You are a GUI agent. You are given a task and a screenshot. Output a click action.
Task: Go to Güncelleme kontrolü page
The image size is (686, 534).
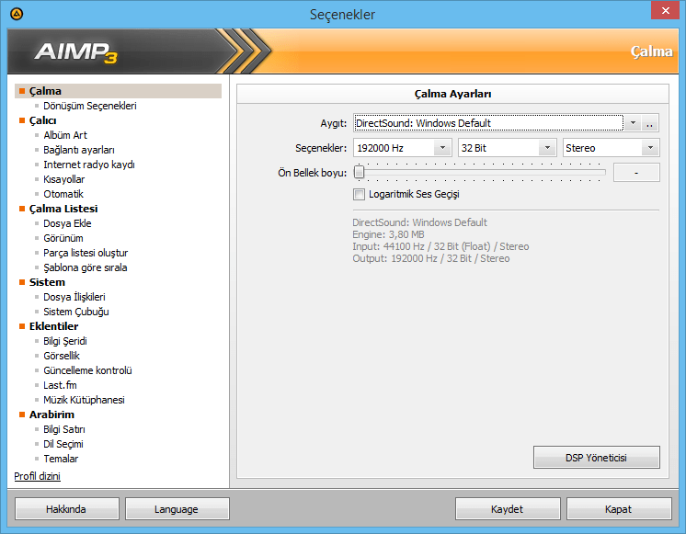click(87, 370)
